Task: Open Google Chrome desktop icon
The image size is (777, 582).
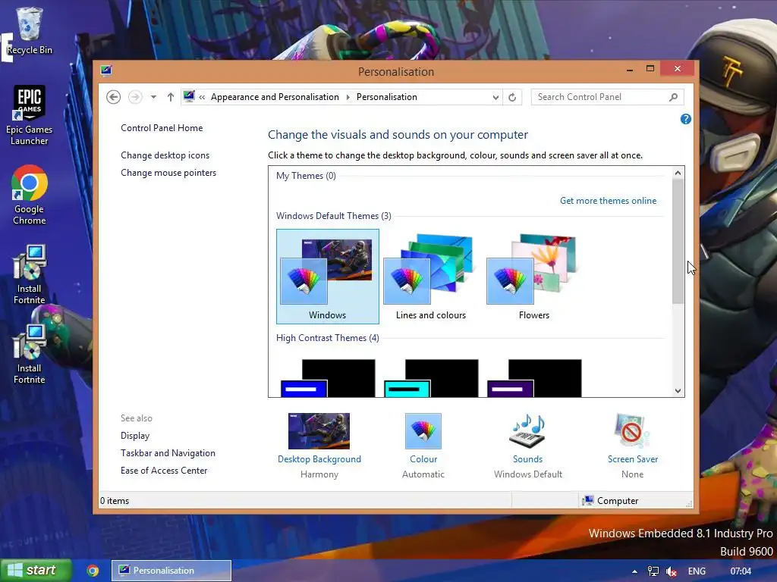Action: click(30, 195)
